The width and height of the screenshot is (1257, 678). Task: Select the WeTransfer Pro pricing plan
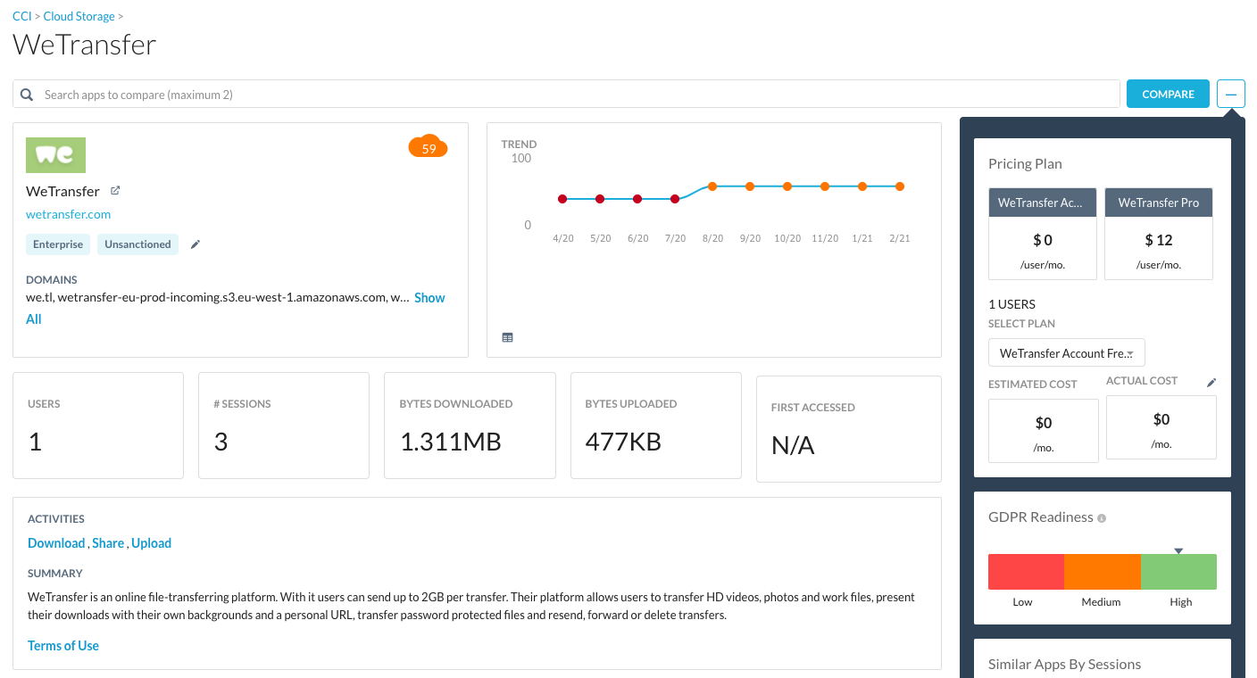tap(1158, 234)
